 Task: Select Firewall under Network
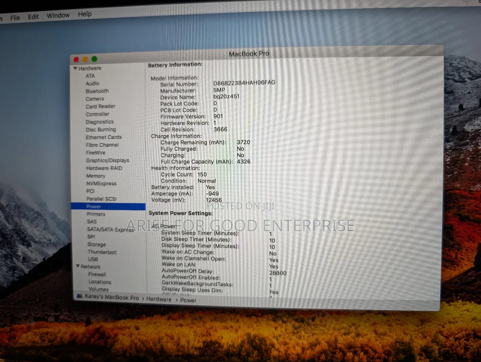[x=97, y=274]
